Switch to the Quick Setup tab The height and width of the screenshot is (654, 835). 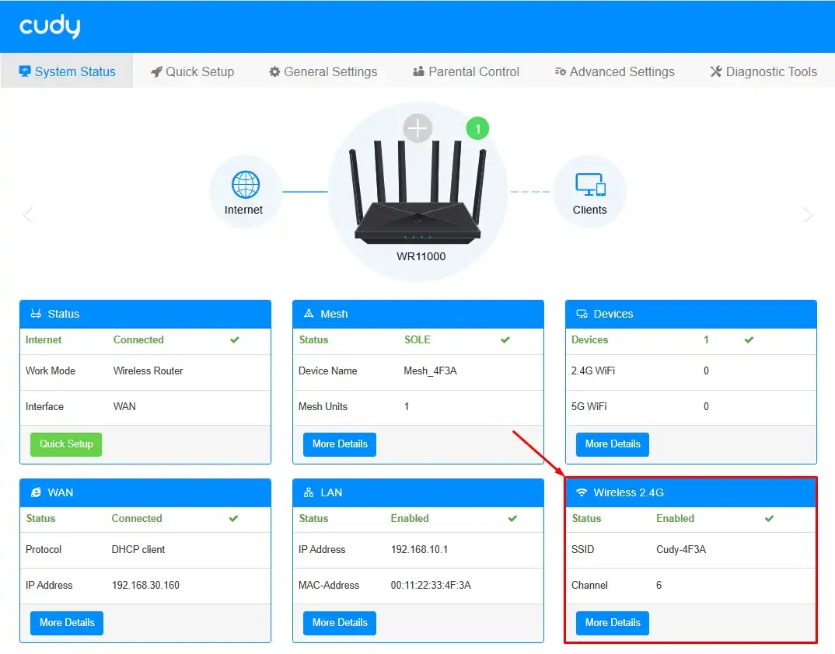(x=191, y=71)
